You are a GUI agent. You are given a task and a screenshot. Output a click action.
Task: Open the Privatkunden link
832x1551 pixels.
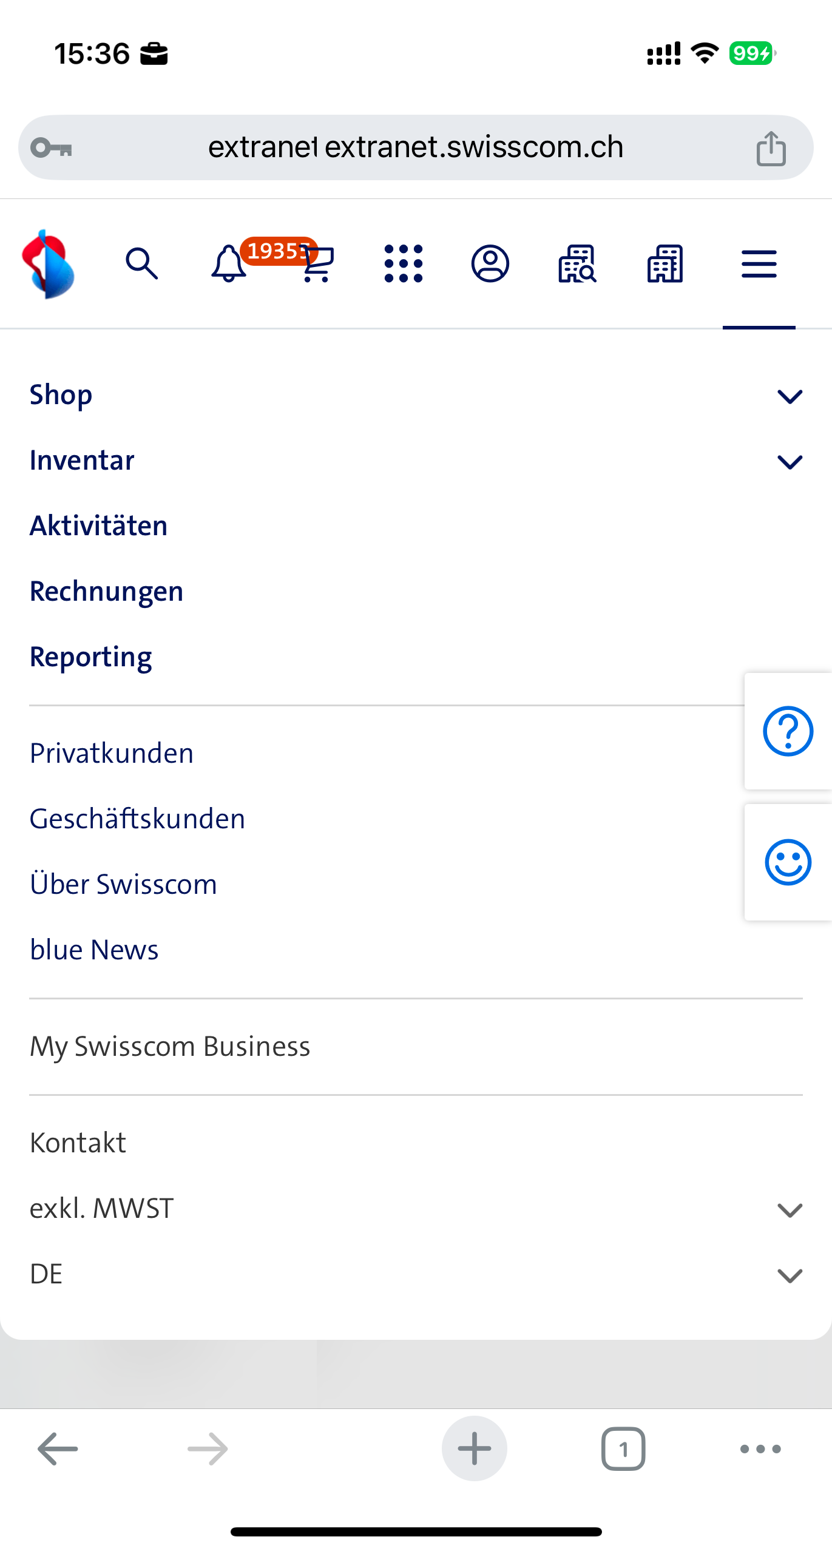pyautogui.click(x=112, y=754)
